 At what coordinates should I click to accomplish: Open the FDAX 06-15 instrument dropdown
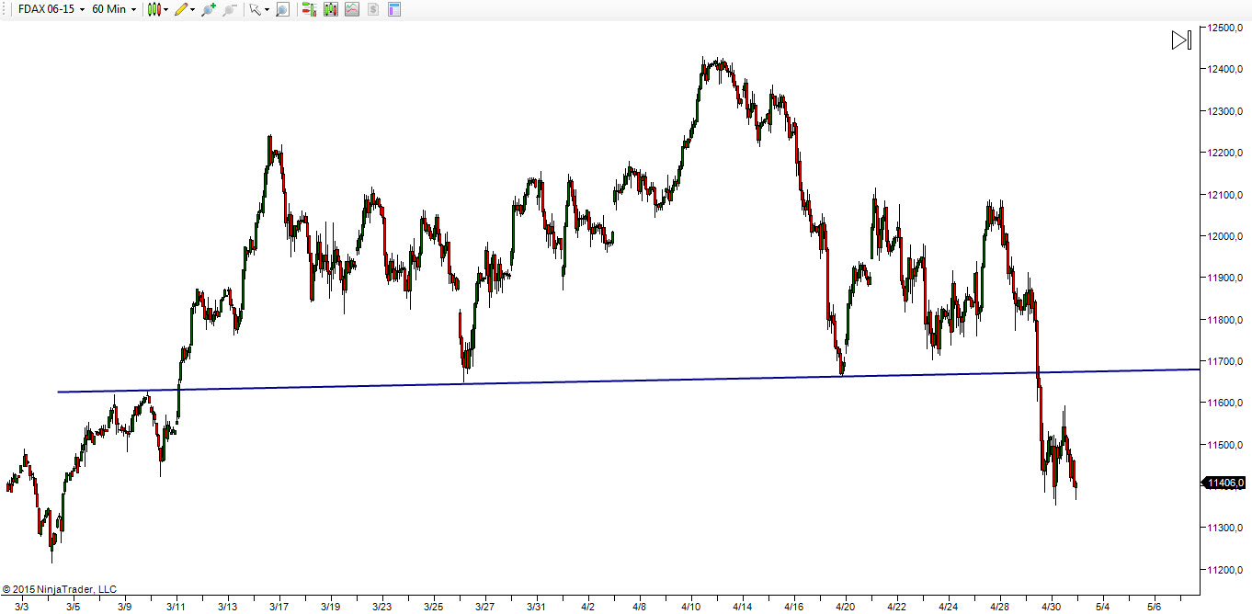(x=51, y=9)
